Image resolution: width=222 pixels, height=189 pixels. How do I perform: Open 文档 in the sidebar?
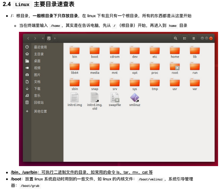click(x=43, y=82)
